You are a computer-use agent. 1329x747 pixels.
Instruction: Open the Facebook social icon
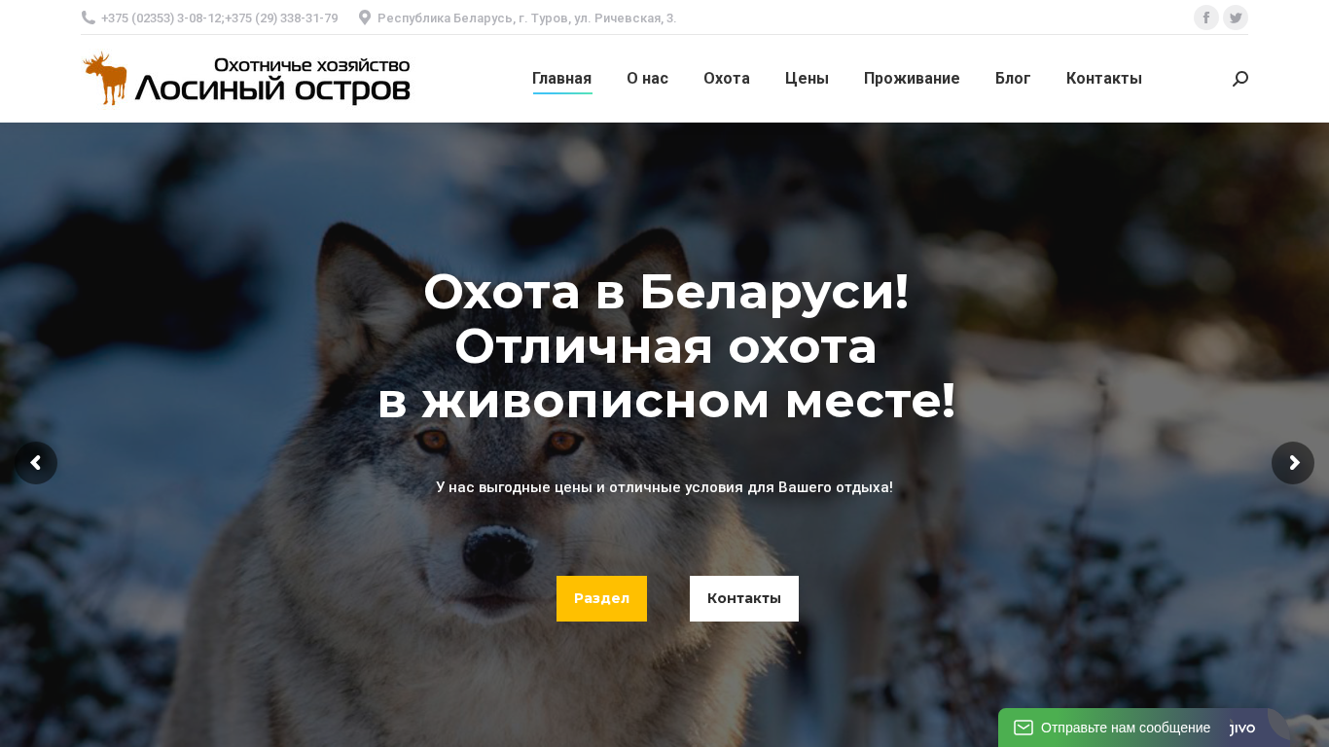(x=1206, y=18)
